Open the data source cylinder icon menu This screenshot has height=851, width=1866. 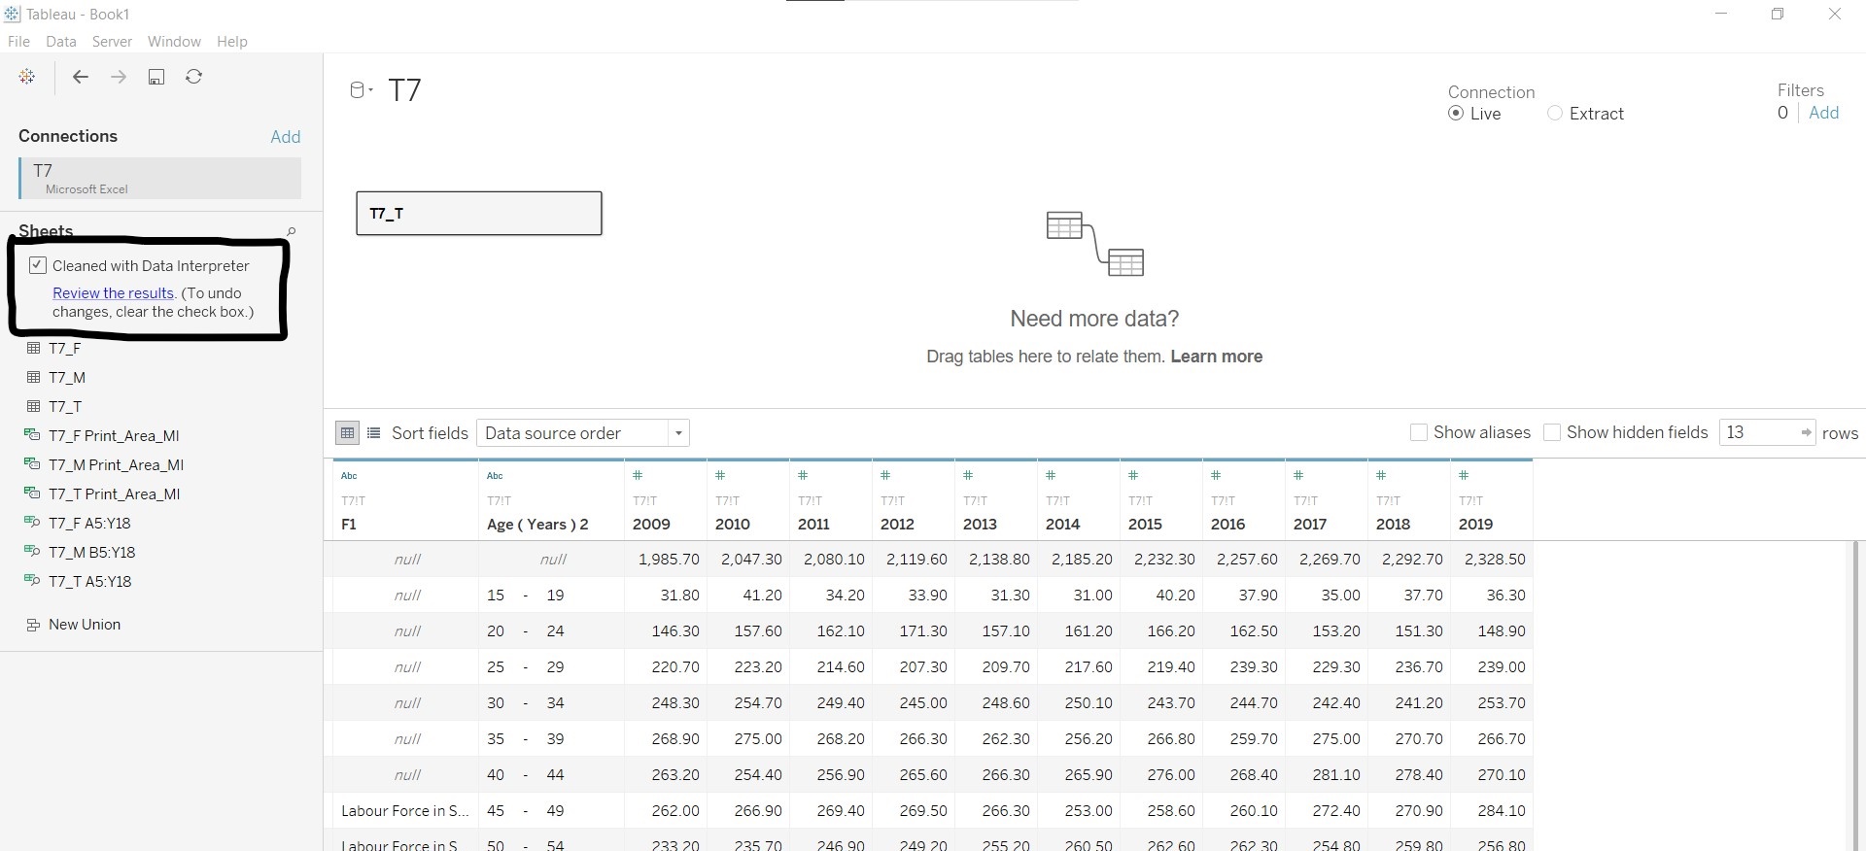tap(361, 90)
